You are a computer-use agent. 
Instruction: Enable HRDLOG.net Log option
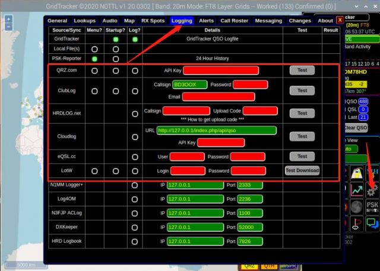tap(135, 114)
